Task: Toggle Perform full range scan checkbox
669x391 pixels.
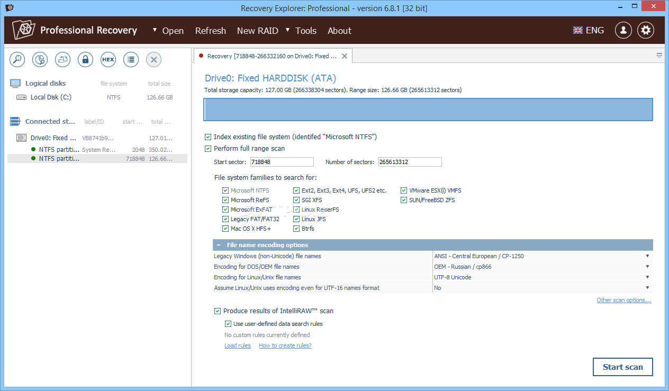Action: (x=208, y=149)
